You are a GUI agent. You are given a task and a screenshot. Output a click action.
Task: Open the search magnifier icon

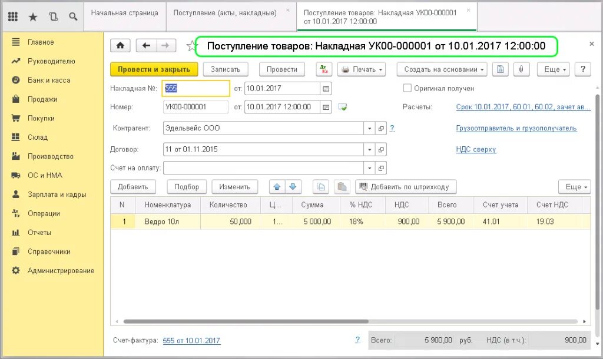click(73, 16)
